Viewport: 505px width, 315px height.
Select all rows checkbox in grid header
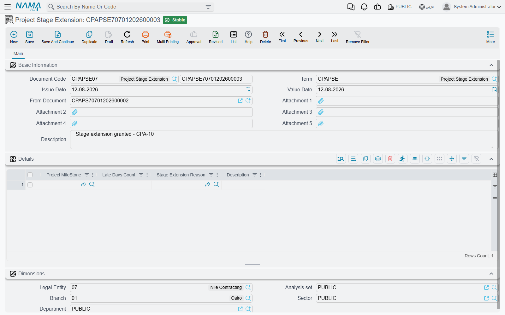[30, 175]
